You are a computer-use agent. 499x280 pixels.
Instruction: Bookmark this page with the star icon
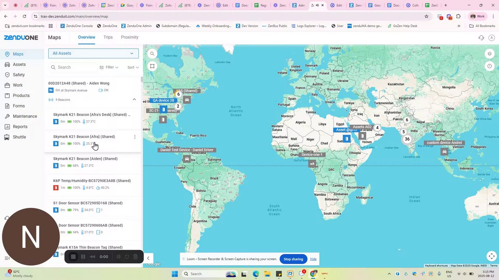coord(426,16)
